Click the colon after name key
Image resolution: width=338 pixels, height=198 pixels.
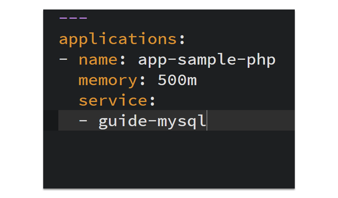[x=123, y=60]
